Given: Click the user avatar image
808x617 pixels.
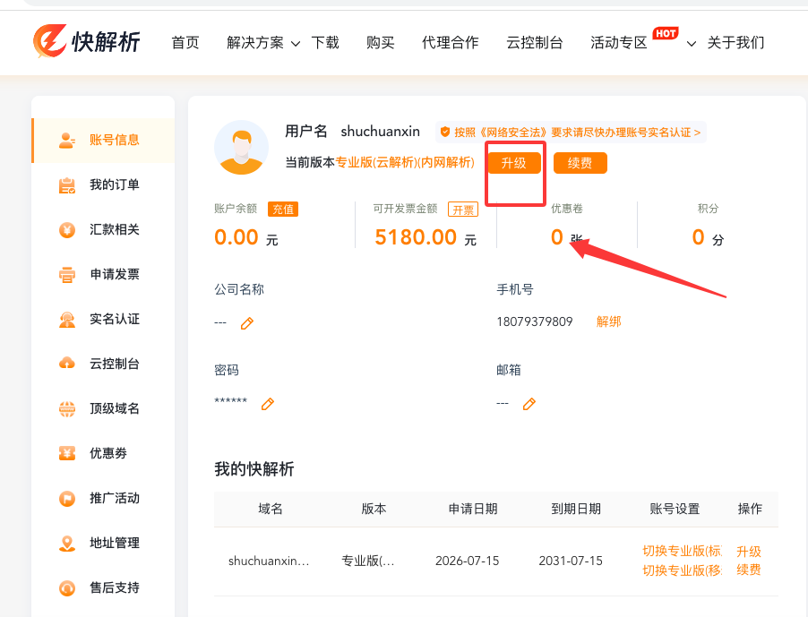Looking at the screenshot, I should [241, 148].
